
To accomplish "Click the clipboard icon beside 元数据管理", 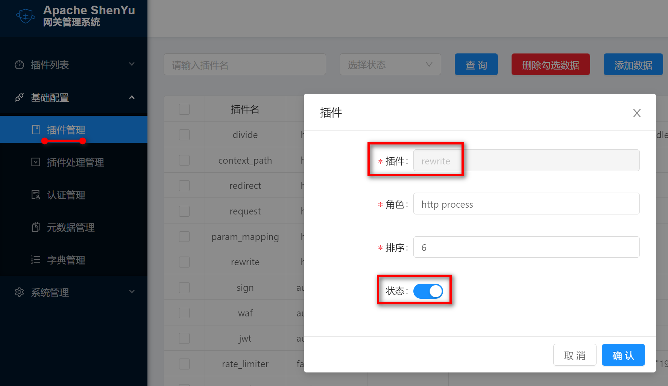I will point(36,227).
